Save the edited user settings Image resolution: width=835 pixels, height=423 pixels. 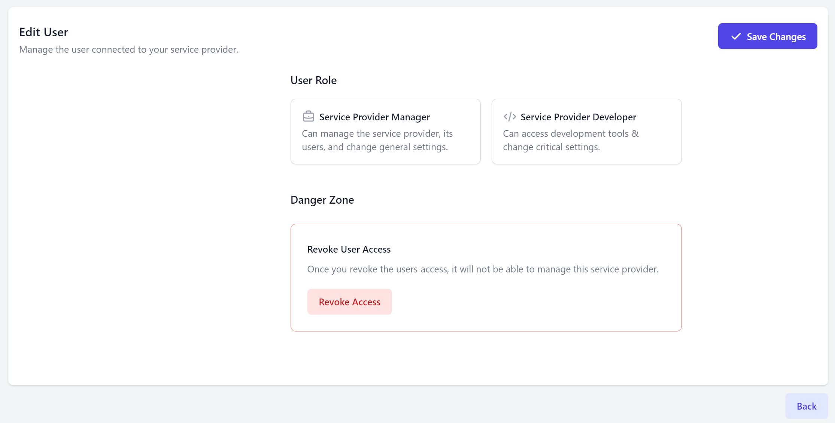point(767,36)
